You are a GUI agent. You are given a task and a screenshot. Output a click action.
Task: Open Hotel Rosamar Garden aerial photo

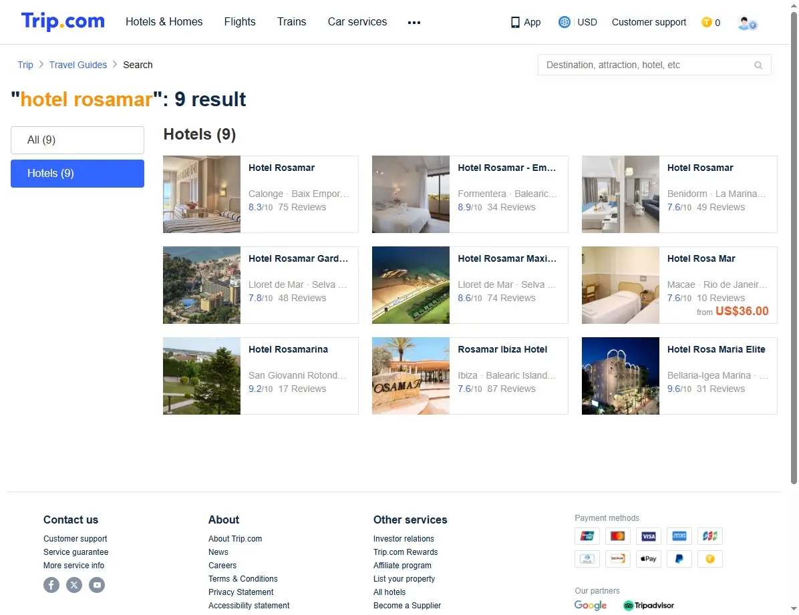(x=202, y=285)
